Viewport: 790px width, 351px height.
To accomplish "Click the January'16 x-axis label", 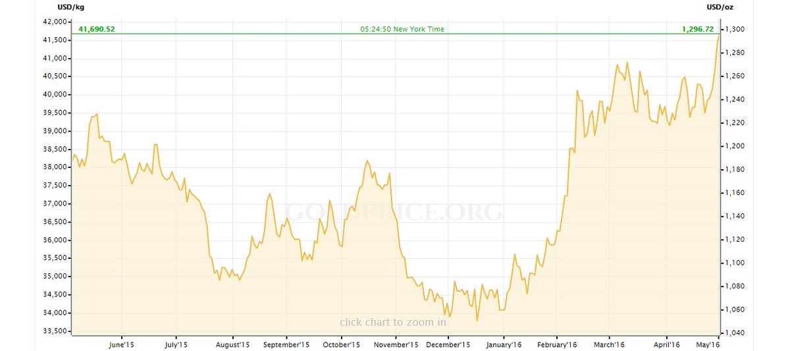I will point(504,344).
